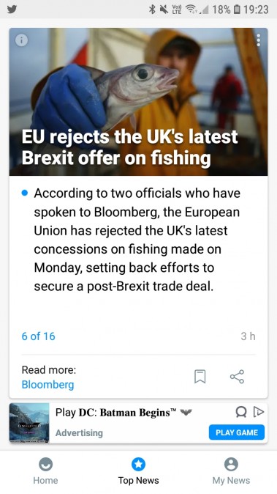The width and height of the screenshot is (277, 494).
Task: Tap the ad privacy circle icon
Action: click(241, 411)
